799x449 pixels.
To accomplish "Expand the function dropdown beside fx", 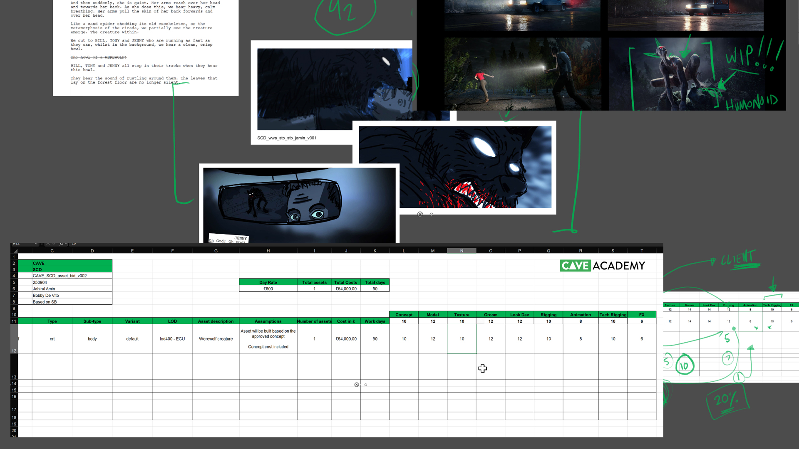I will 66,244.
